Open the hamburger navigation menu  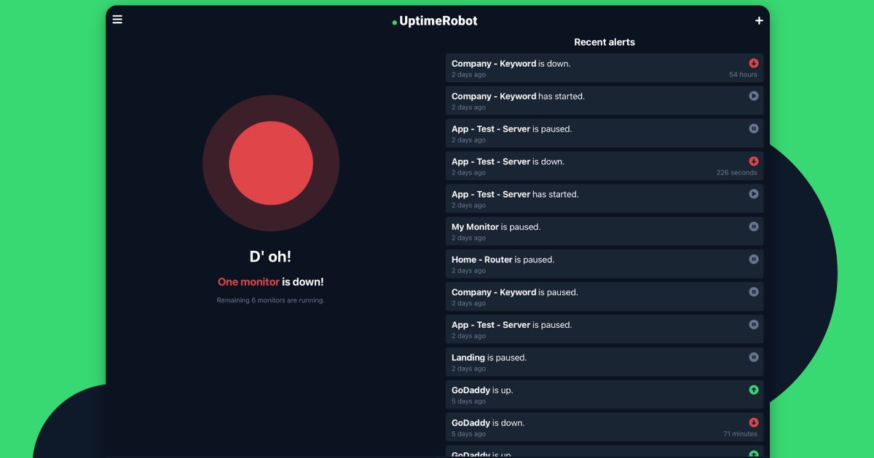point(117,19)
